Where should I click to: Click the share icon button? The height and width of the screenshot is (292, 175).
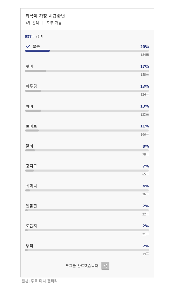click(105, 266)
